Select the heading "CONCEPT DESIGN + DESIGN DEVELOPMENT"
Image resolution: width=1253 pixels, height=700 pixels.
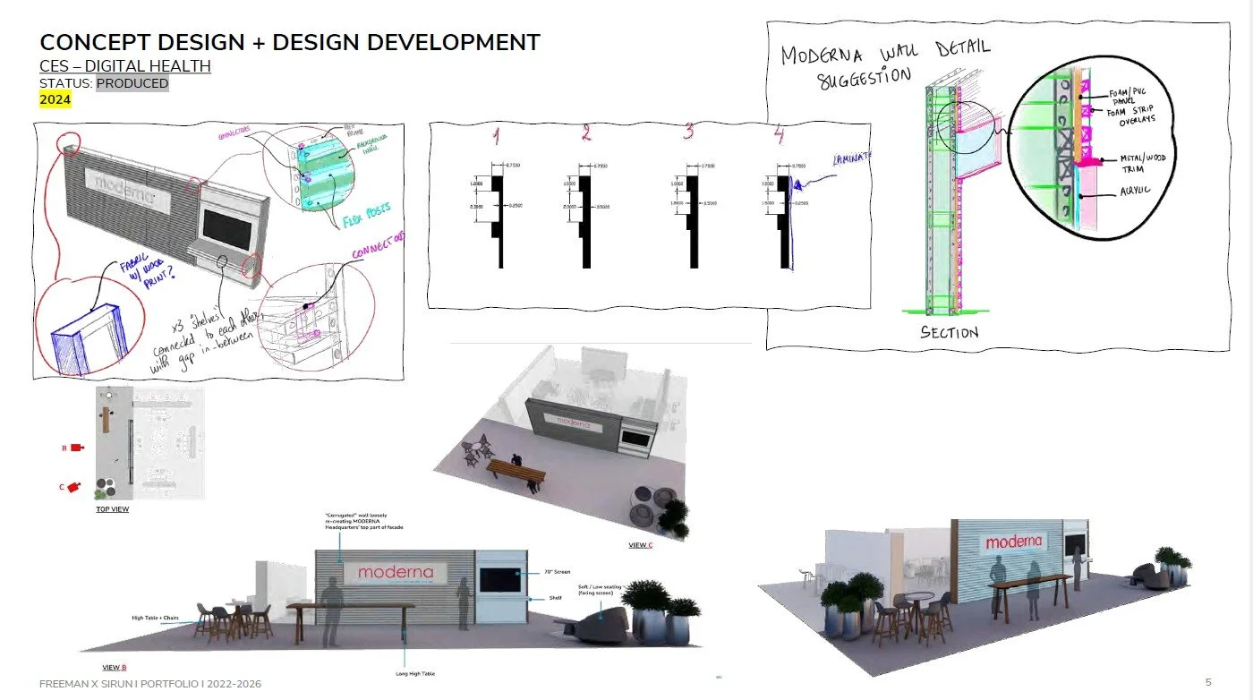pos(290,42)
